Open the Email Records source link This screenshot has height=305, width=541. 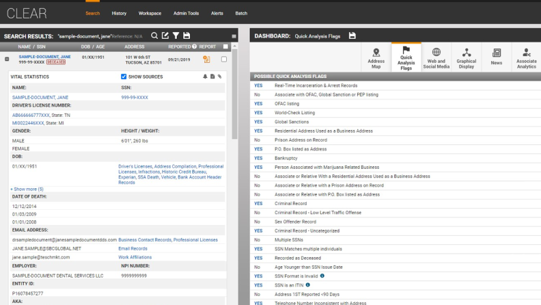(133, 249)
